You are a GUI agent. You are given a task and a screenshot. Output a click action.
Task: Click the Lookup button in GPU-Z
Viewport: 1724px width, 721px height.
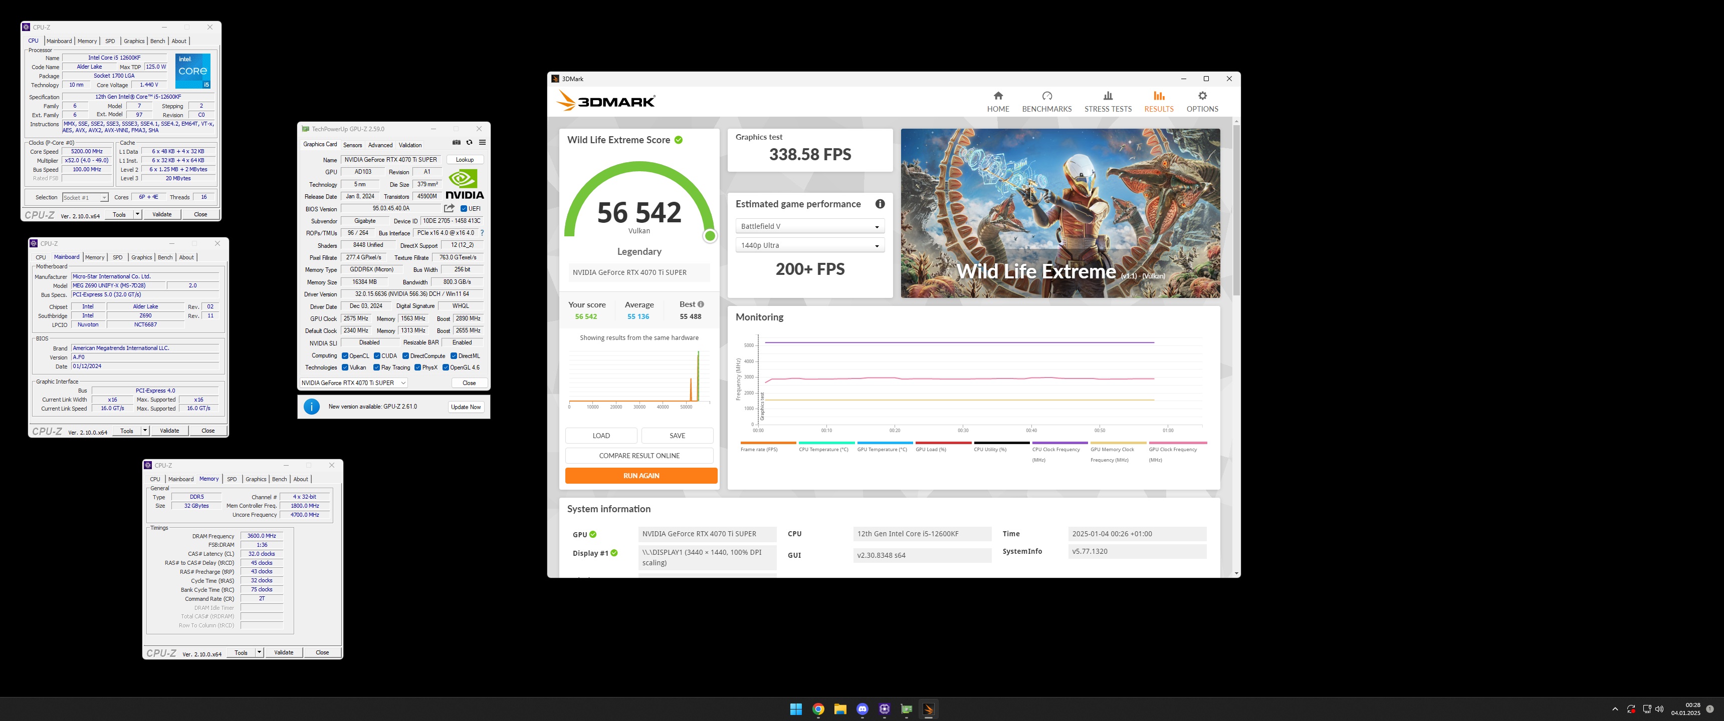(x=465, y=160)
